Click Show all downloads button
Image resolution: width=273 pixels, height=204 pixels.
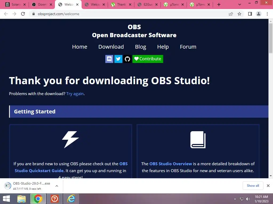253,186
